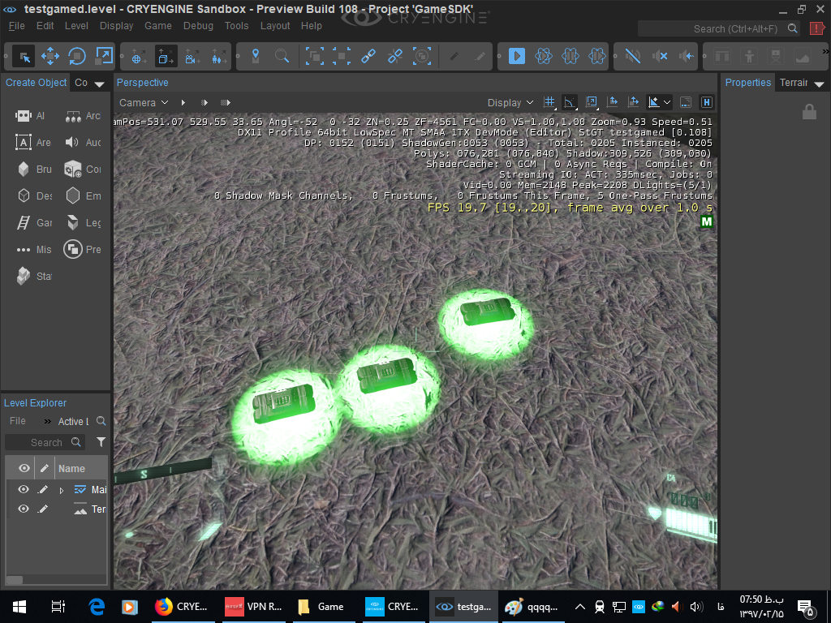Open the Legacy entities category
This screenshot has width=831, height=623.
[82, 222]
